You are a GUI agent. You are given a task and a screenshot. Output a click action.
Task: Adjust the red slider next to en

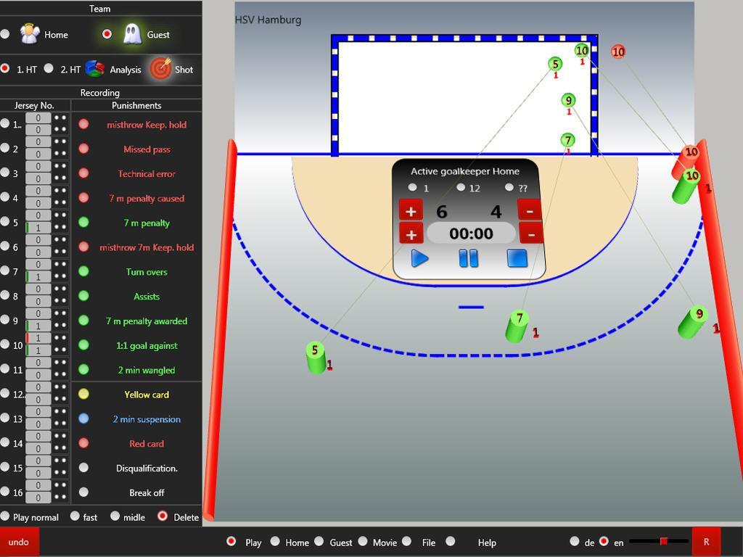click(x=664, y=541)
